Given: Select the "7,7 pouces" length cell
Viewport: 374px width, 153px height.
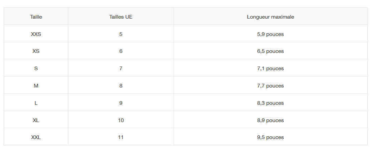Looking at the screenshot, I should pyautogui.click(x=270, y=86).
